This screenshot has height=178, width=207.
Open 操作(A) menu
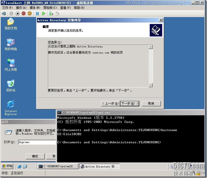tap(21, 8)
